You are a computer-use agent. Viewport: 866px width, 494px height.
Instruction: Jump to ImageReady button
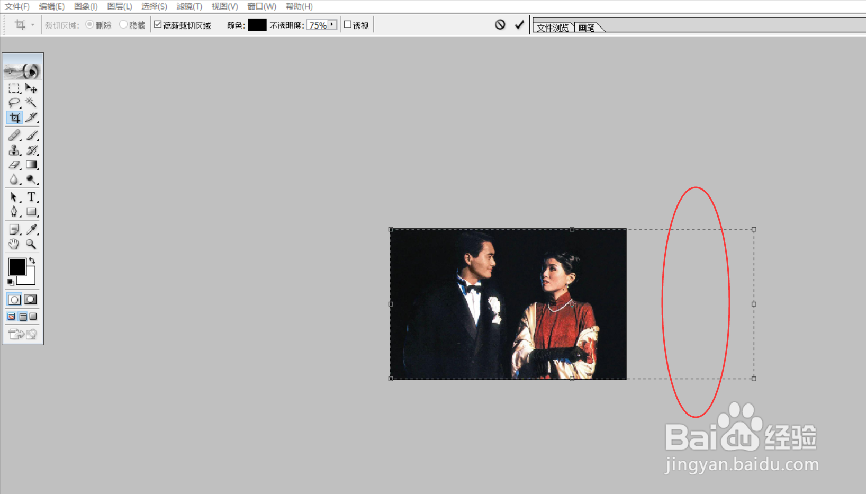click(x=23, y=334)
